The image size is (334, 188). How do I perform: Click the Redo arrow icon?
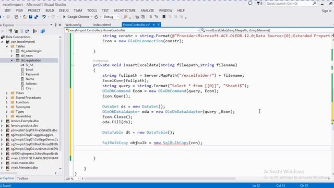53,17
